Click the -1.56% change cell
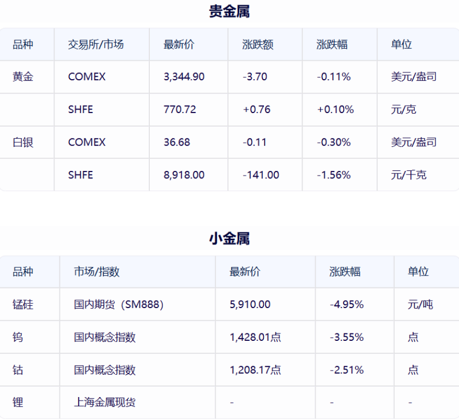This screenshot has width=459, height=420. coord(333,175)
